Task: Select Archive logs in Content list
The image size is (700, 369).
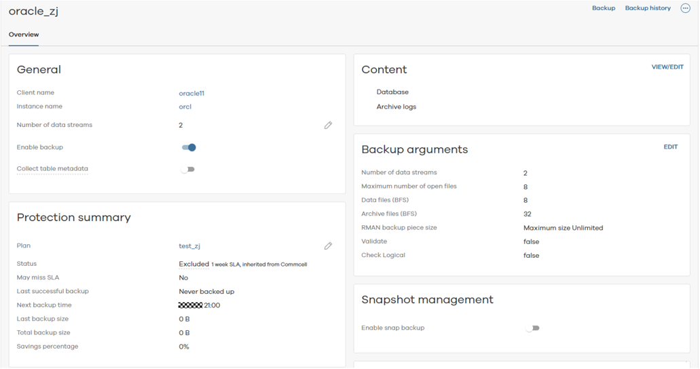Action: 396,107
